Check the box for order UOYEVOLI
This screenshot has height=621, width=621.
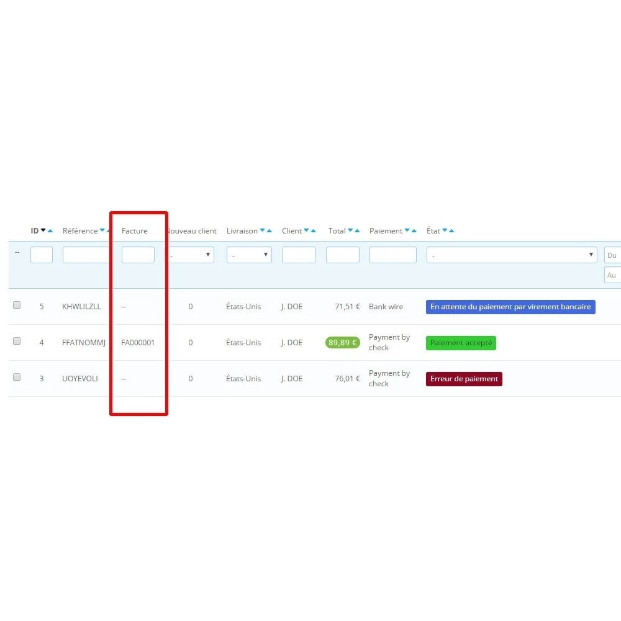click(x=17, y=377)
